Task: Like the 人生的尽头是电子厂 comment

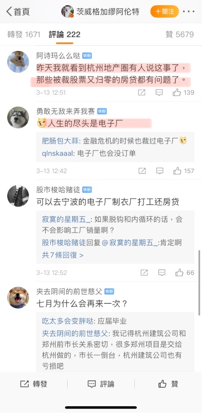Action: 183,171
